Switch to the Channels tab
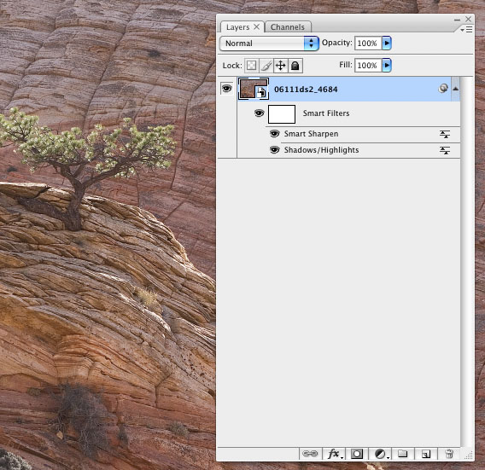This screenshot has width=485, height=470. (x=288, y=27)
